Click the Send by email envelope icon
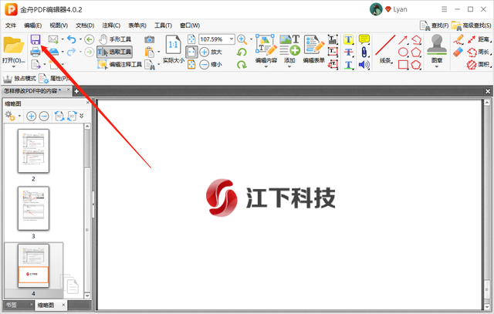 click(53, 39)
